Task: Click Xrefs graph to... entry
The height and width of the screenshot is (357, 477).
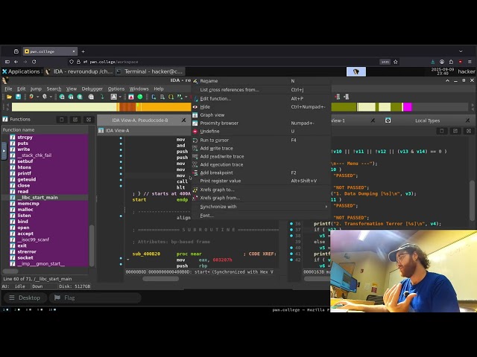Action: pos(217,190)
